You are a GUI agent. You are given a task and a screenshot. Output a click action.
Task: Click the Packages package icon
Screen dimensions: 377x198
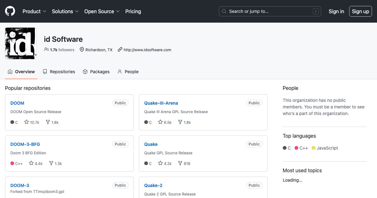(85, 72)
